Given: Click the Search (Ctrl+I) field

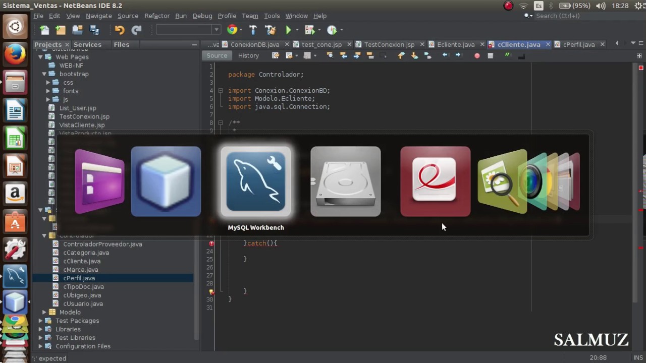Looking at the screenshot, I should (x=579, y=16).
